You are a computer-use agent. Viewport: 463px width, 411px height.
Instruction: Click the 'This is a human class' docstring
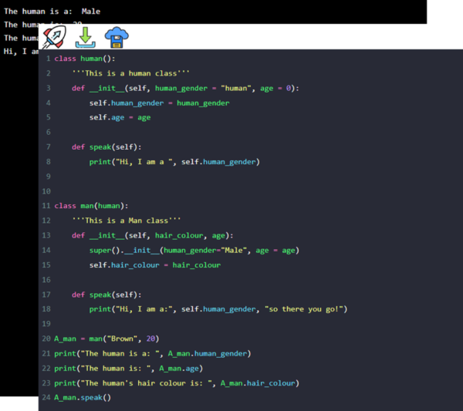click(130, 73)
